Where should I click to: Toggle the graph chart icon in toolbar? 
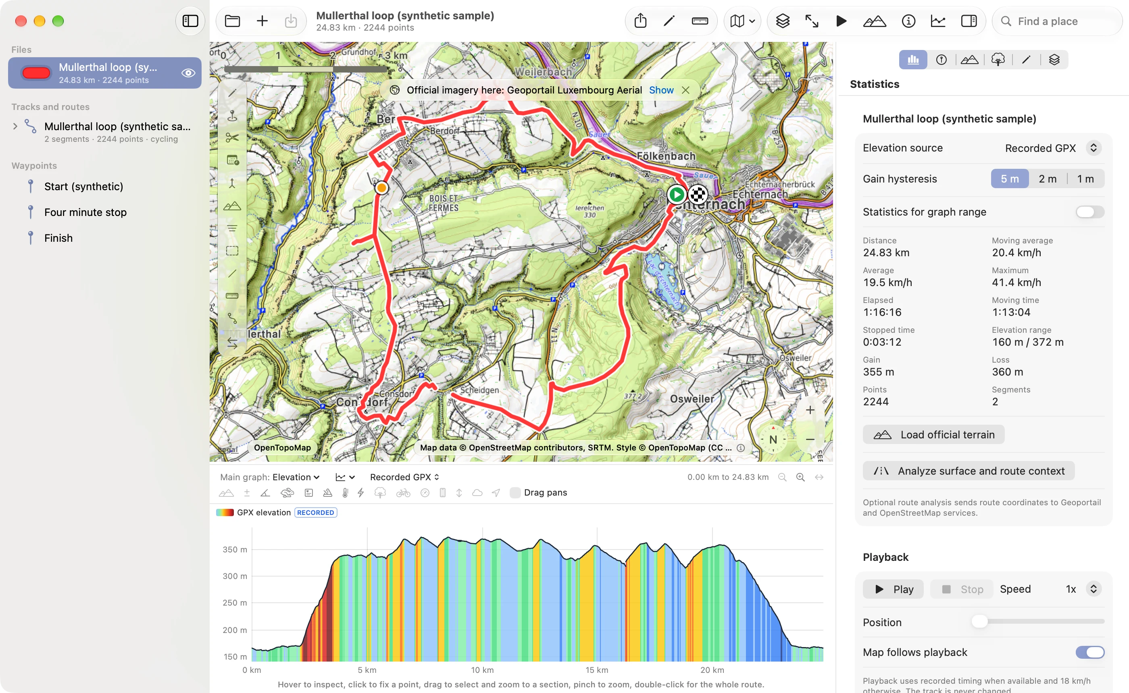pos(938,21)
